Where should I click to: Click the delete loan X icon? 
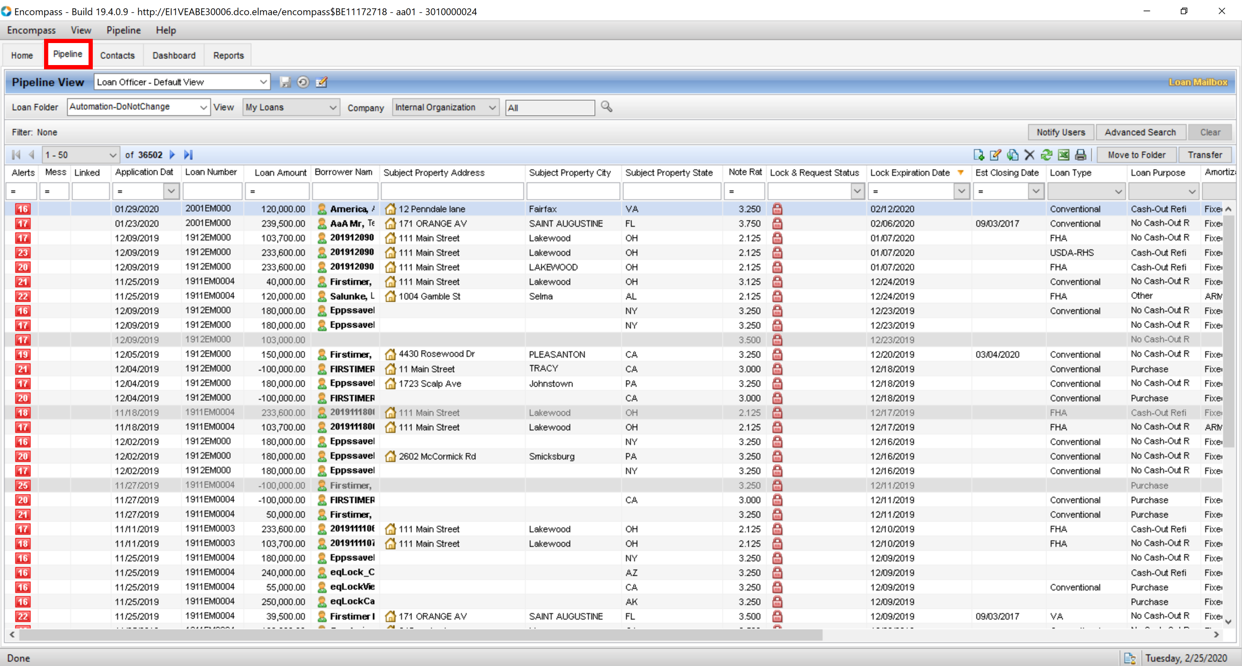1029,155
